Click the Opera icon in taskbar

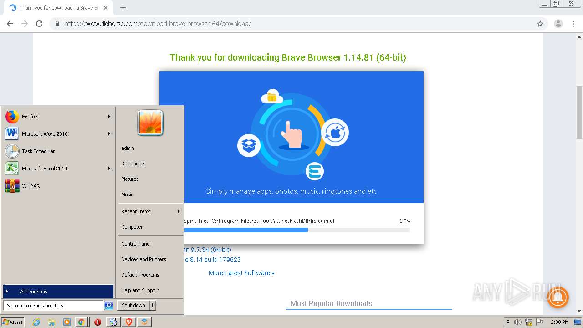(97, 322)
